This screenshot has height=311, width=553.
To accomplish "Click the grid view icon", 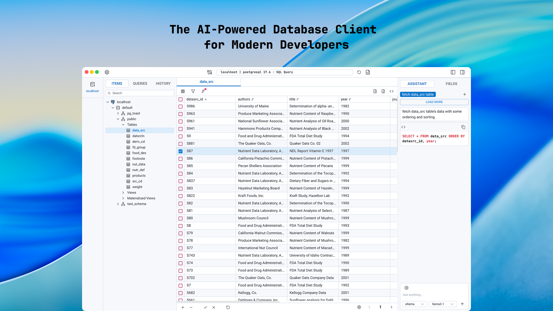I will click(x=183, y=91).
